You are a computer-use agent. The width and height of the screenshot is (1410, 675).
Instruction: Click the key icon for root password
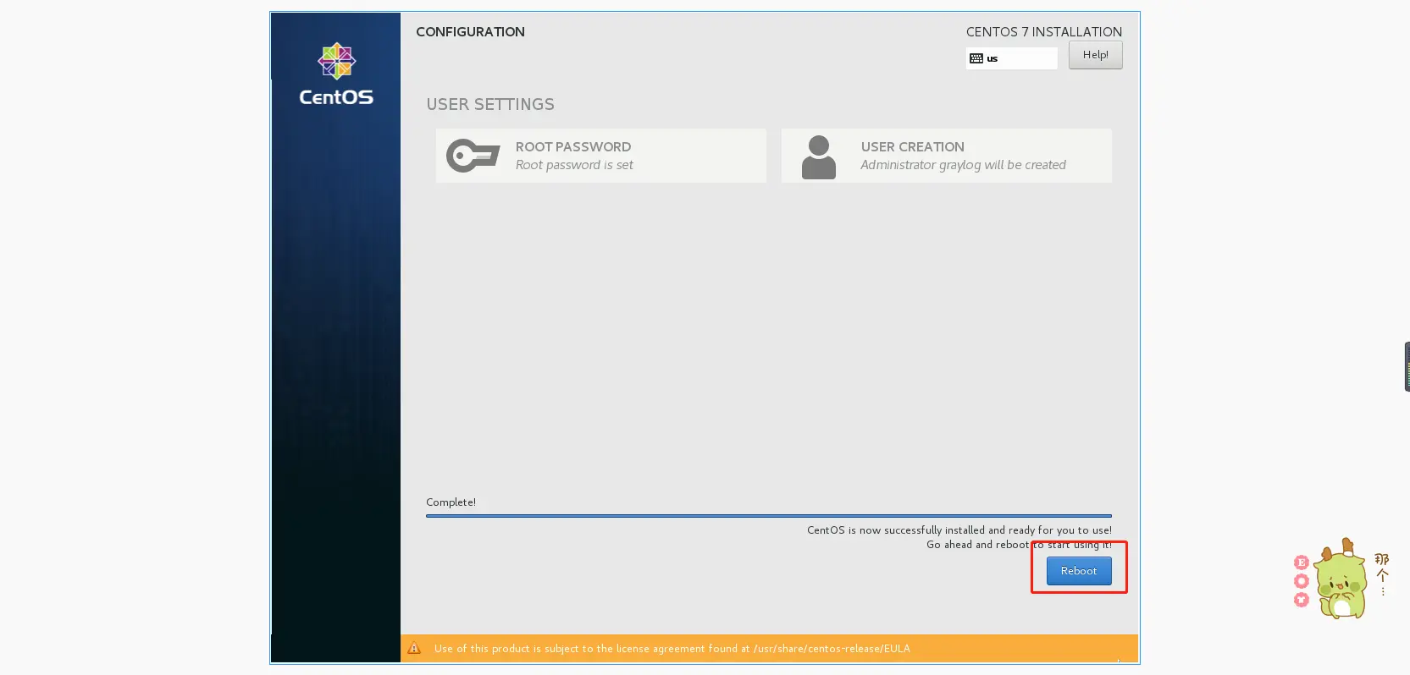[473, 156]
